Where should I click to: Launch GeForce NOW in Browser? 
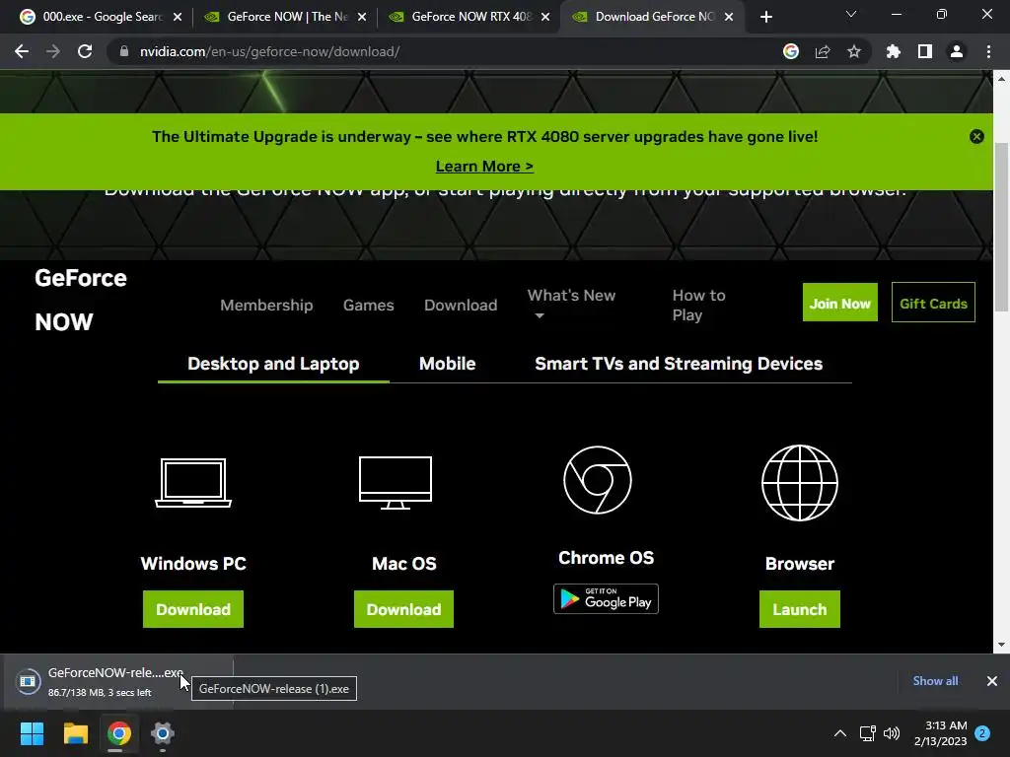(x=799, y=609)
